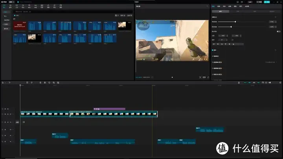Switch to the Audio tab in properties panel
283x159 pixels.
pos(219,6)
